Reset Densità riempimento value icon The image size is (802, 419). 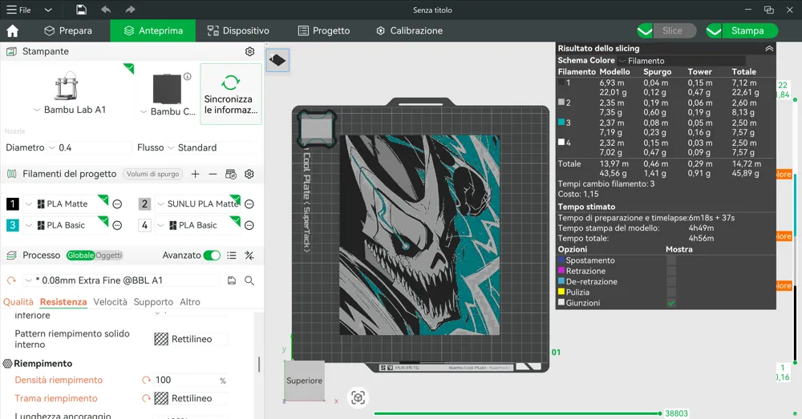[x=146, y=381]
